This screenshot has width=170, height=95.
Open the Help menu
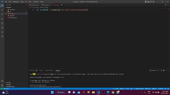point(42,2)
